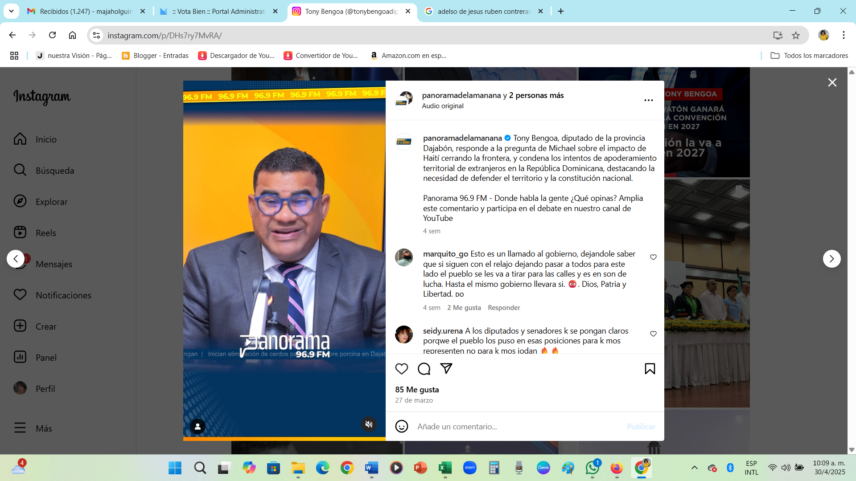Show hidden tray icons chevron
This screenshot has width=856, height=481.
point(694,468)
